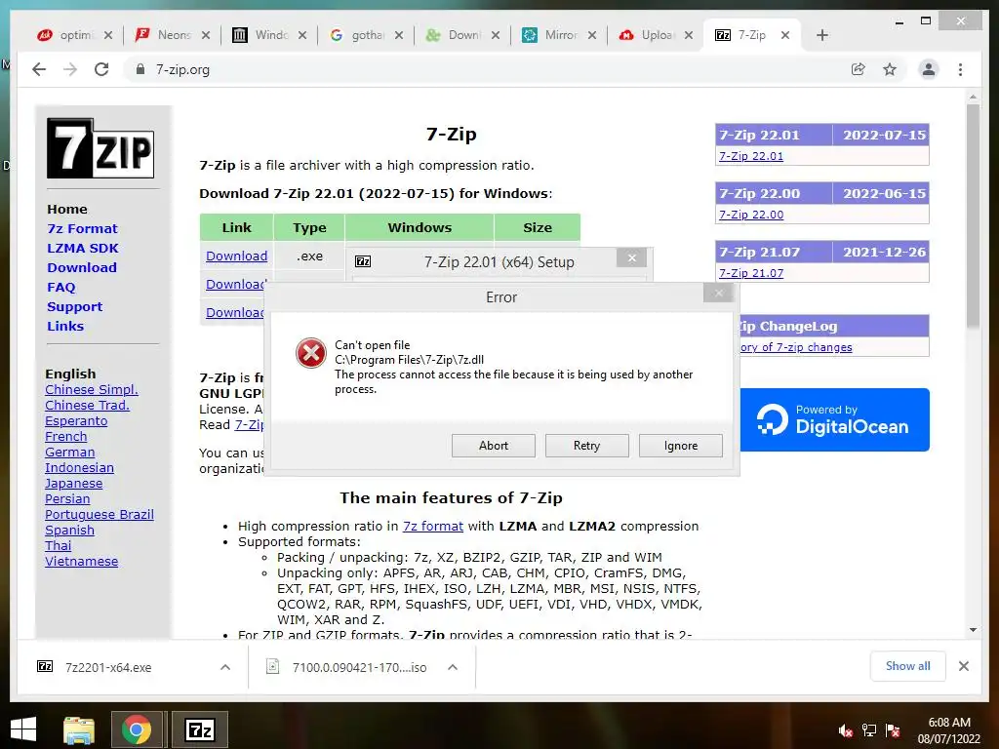Click the share page icon in address bar
The image size is (999, 749).
pos(859,69)
